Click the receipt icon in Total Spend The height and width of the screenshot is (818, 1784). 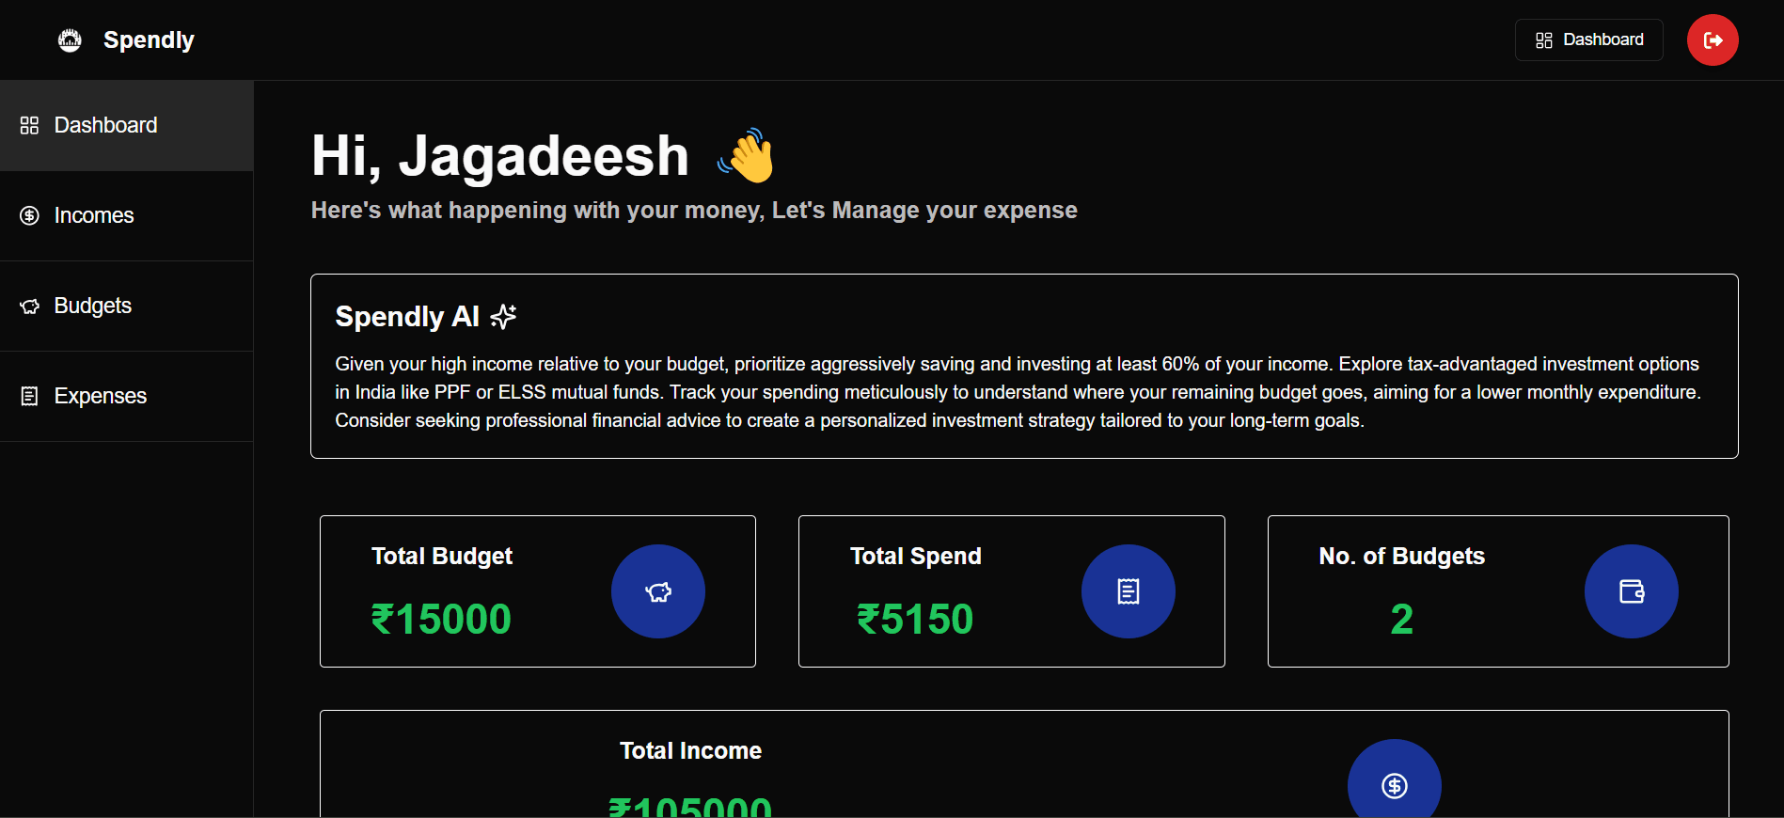[x=1129, y=591]
